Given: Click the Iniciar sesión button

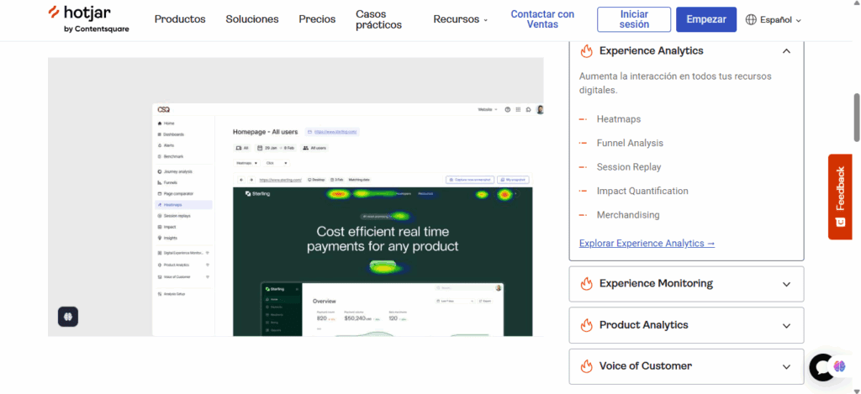Looking at the screenshot, I should tap(634, 19).
